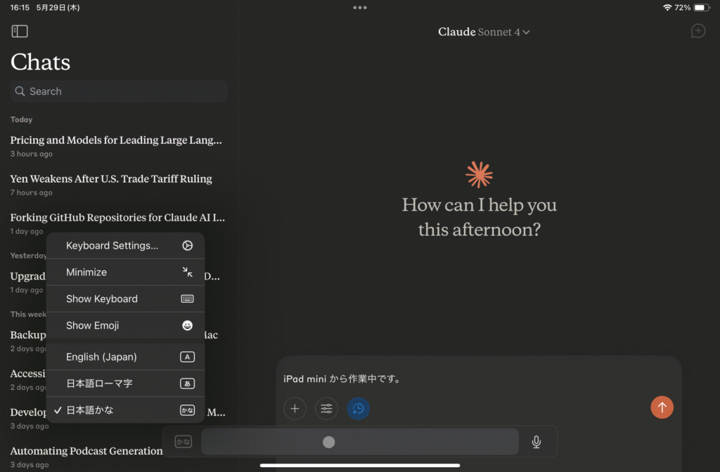Toggle the blue extended thinking clock icon
Screen dimensions: 720x472
click(358, 408)
